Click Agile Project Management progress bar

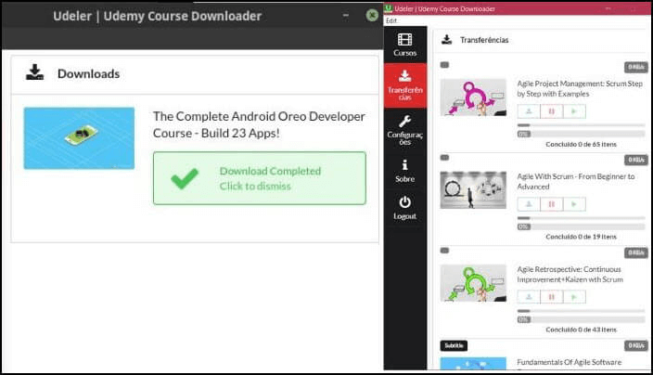tap(581, 124)
